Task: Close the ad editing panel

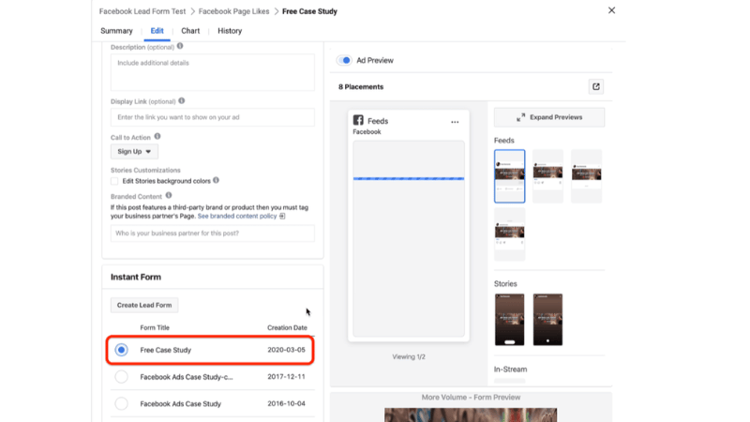Action: (x=611, y=10)
